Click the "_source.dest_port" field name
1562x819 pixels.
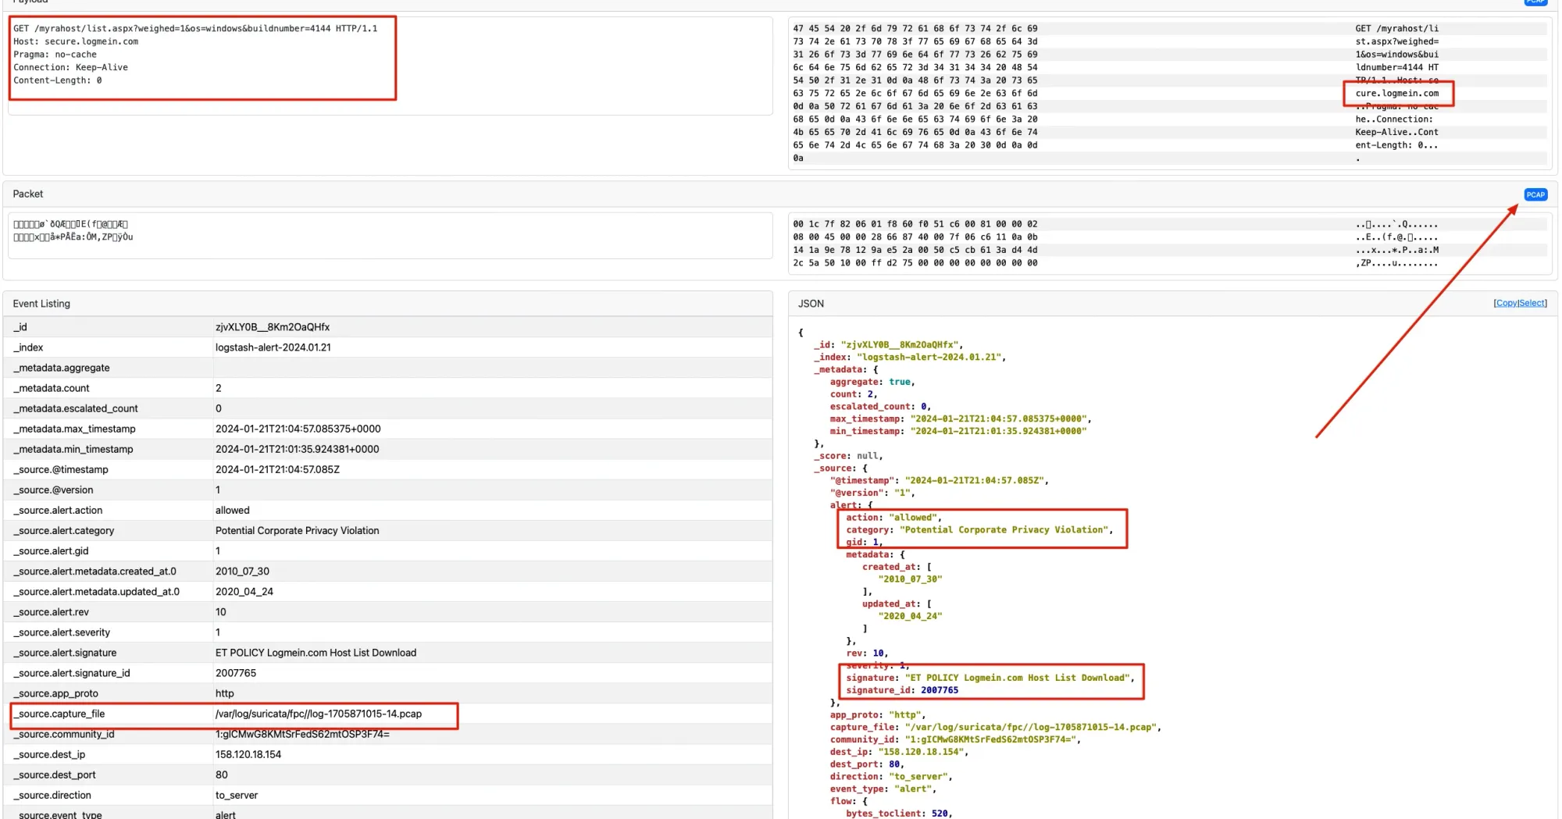coord(55,774)
